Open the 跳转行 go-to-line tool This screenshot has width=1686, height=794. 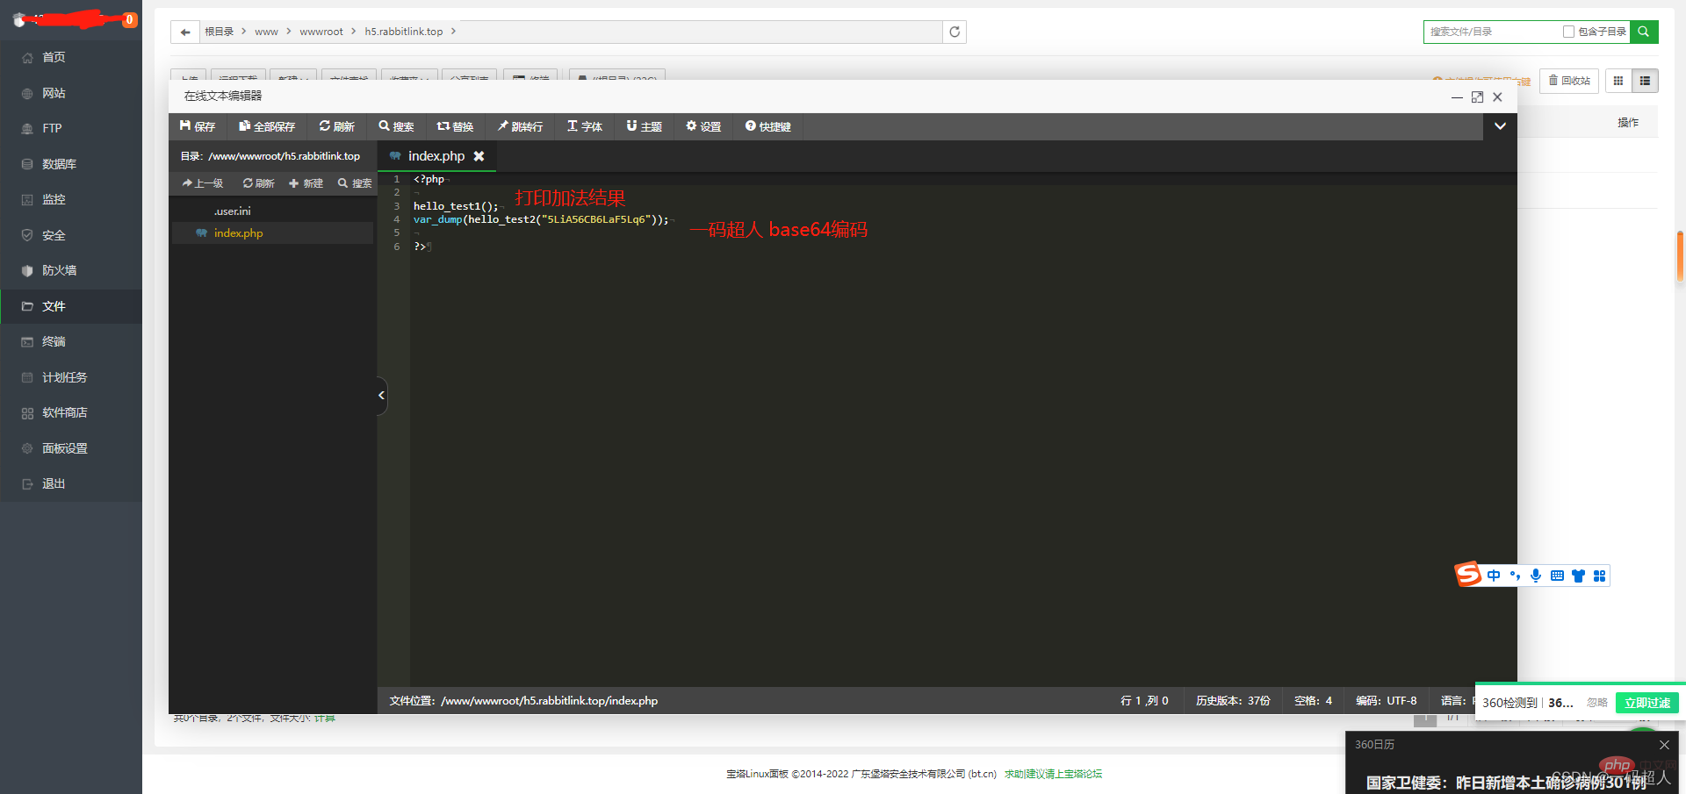point(521,126)
